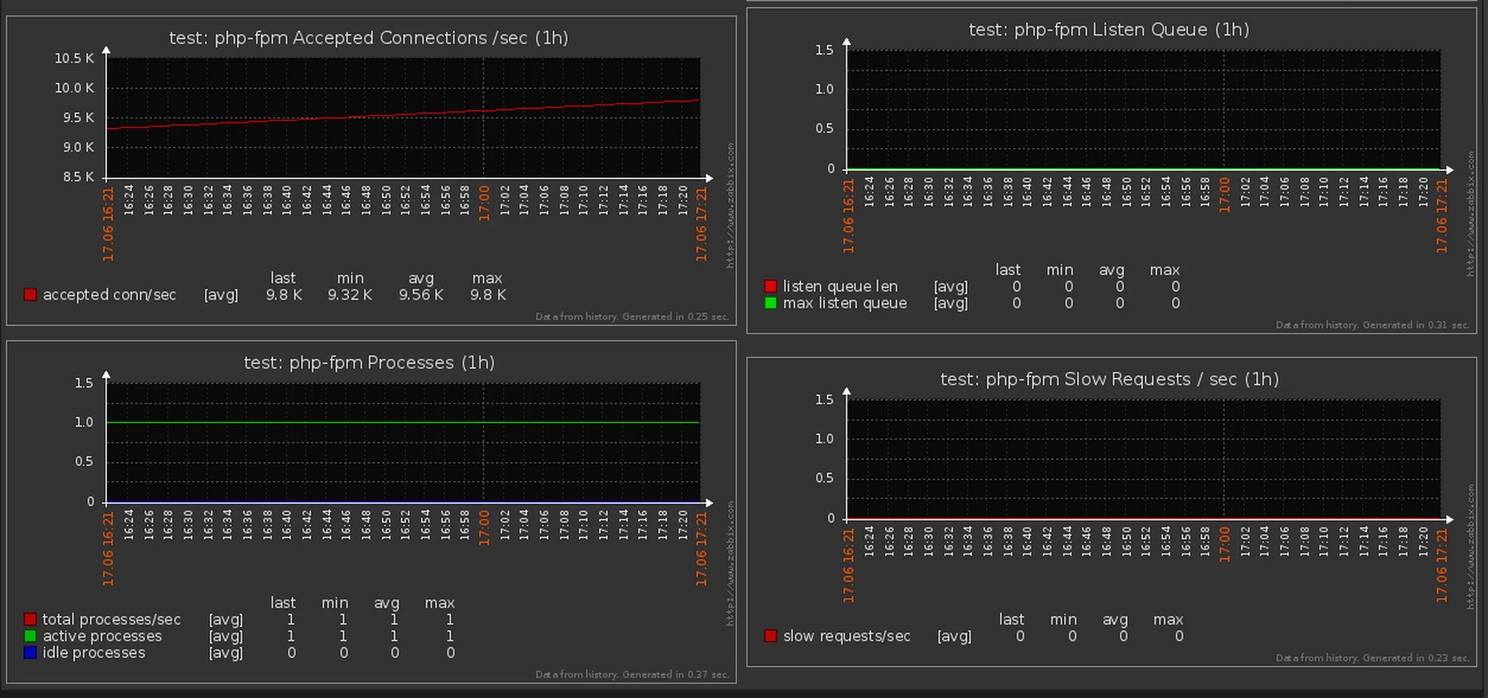The height and width of the screenshot is (698, 1488).
Task: Click the green max listen queue swatch
Action: click(770, 303)
